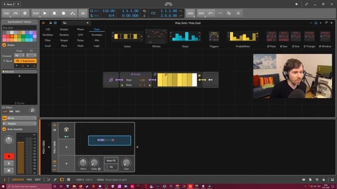Open the Master output dropdown
337x189 pixels.
[19, 124]
